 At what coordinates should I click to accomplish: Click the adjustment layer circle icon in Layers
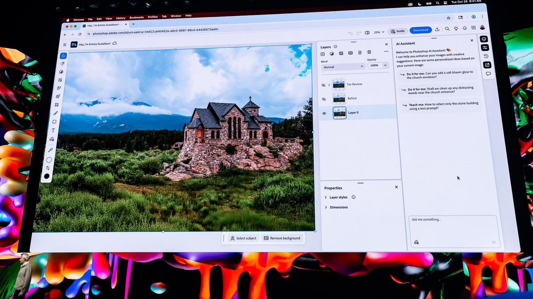pyautogui.click(x=332, y=54)
